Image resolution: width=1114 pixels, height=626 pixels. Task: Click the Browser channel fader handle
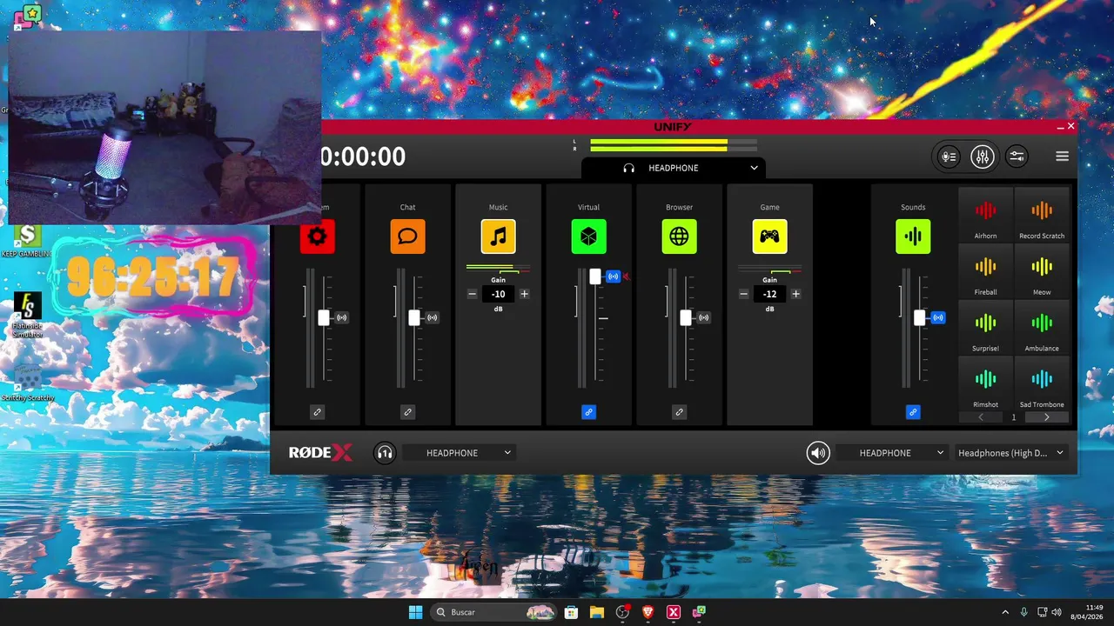point(686,317)
